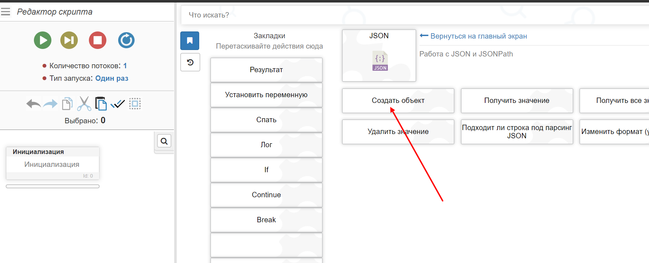Click the magnifier search icon in script panel
Image resolution: width=649 pixels, height=263 pixels.
point(164,141)
